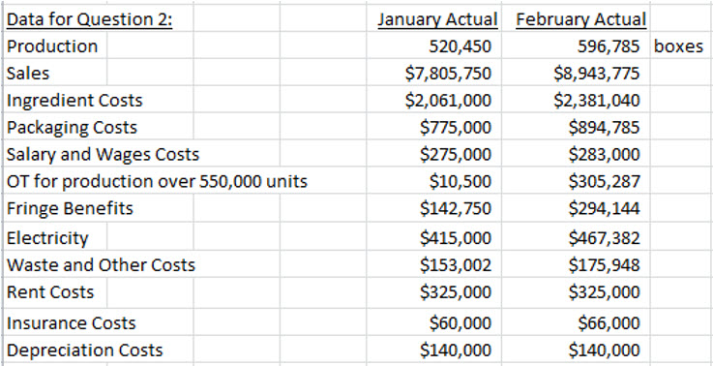713x366 pixels.
Task: Select January Fringe Benefits $142,750
Action: click(456, 208)
